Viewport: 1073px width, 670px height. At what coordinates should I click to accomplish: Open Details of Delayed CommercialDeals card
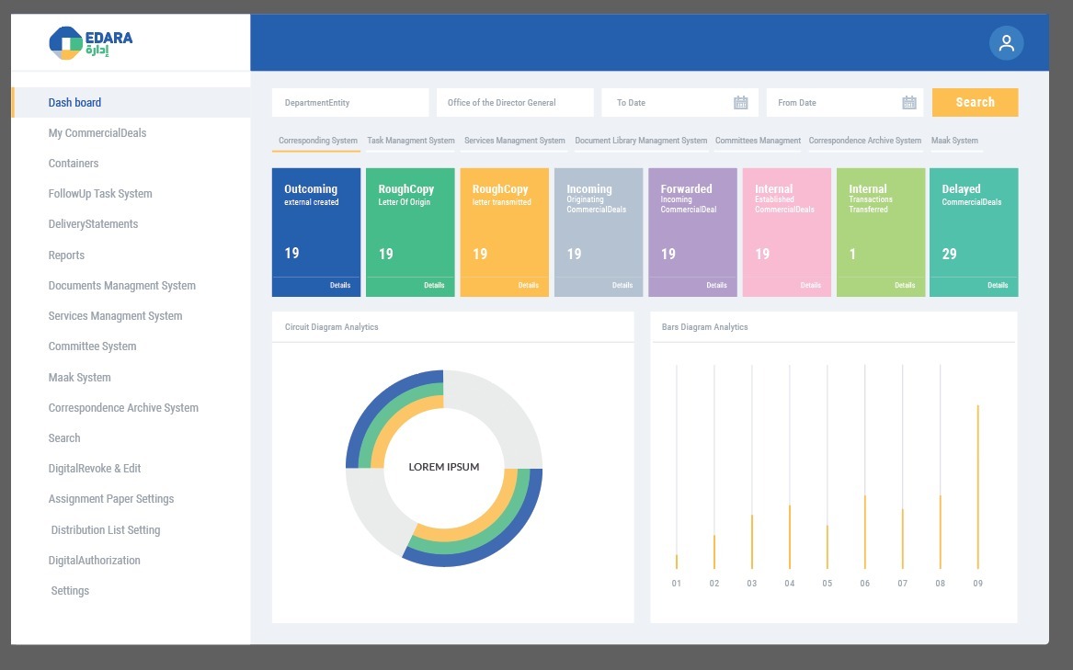pos(998,286)
